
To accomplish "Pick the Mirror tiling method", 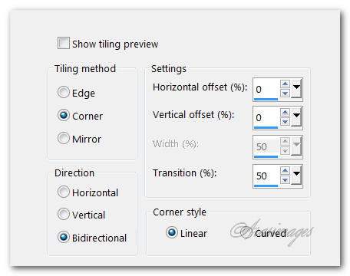I will pos(64,138).
